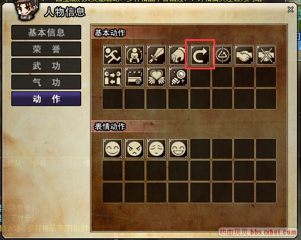
Task: Open the vendor stall cart icon
Action: 135,77
